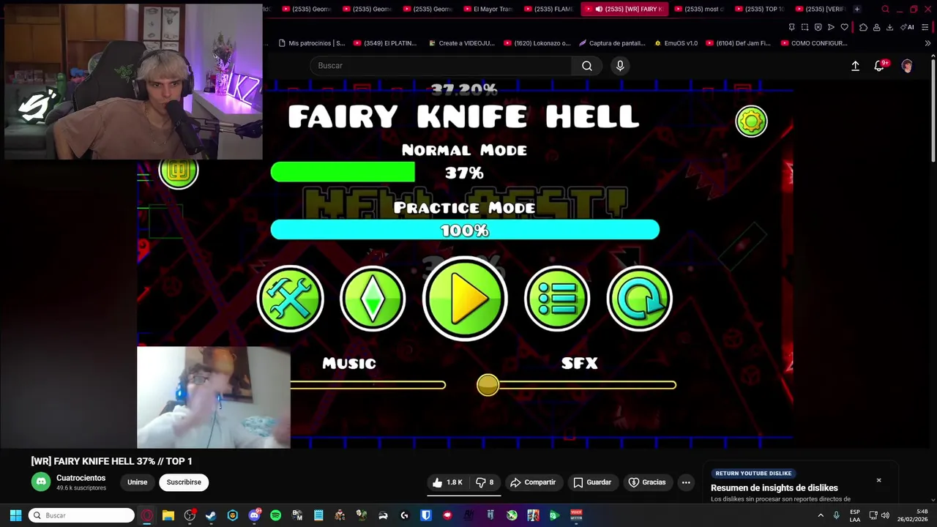This screenshot has height=527, width=937.
Task: Open the Create a VIDEOJU bookmark
Action: point(461,43)
